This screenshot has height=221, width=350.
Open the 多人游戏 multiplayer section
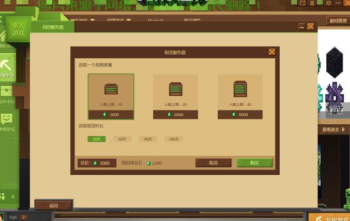tap(18, 29)
